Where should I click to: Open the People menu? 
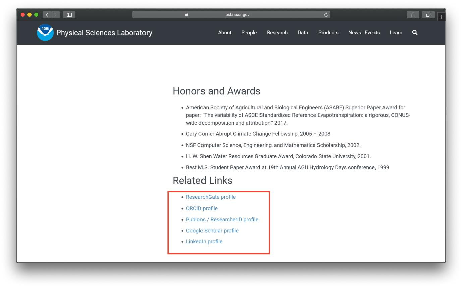click(249, 33)
